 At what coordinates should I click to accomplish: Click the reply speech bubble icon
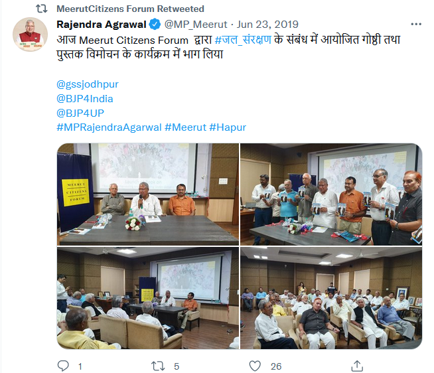tap(63, 366)
